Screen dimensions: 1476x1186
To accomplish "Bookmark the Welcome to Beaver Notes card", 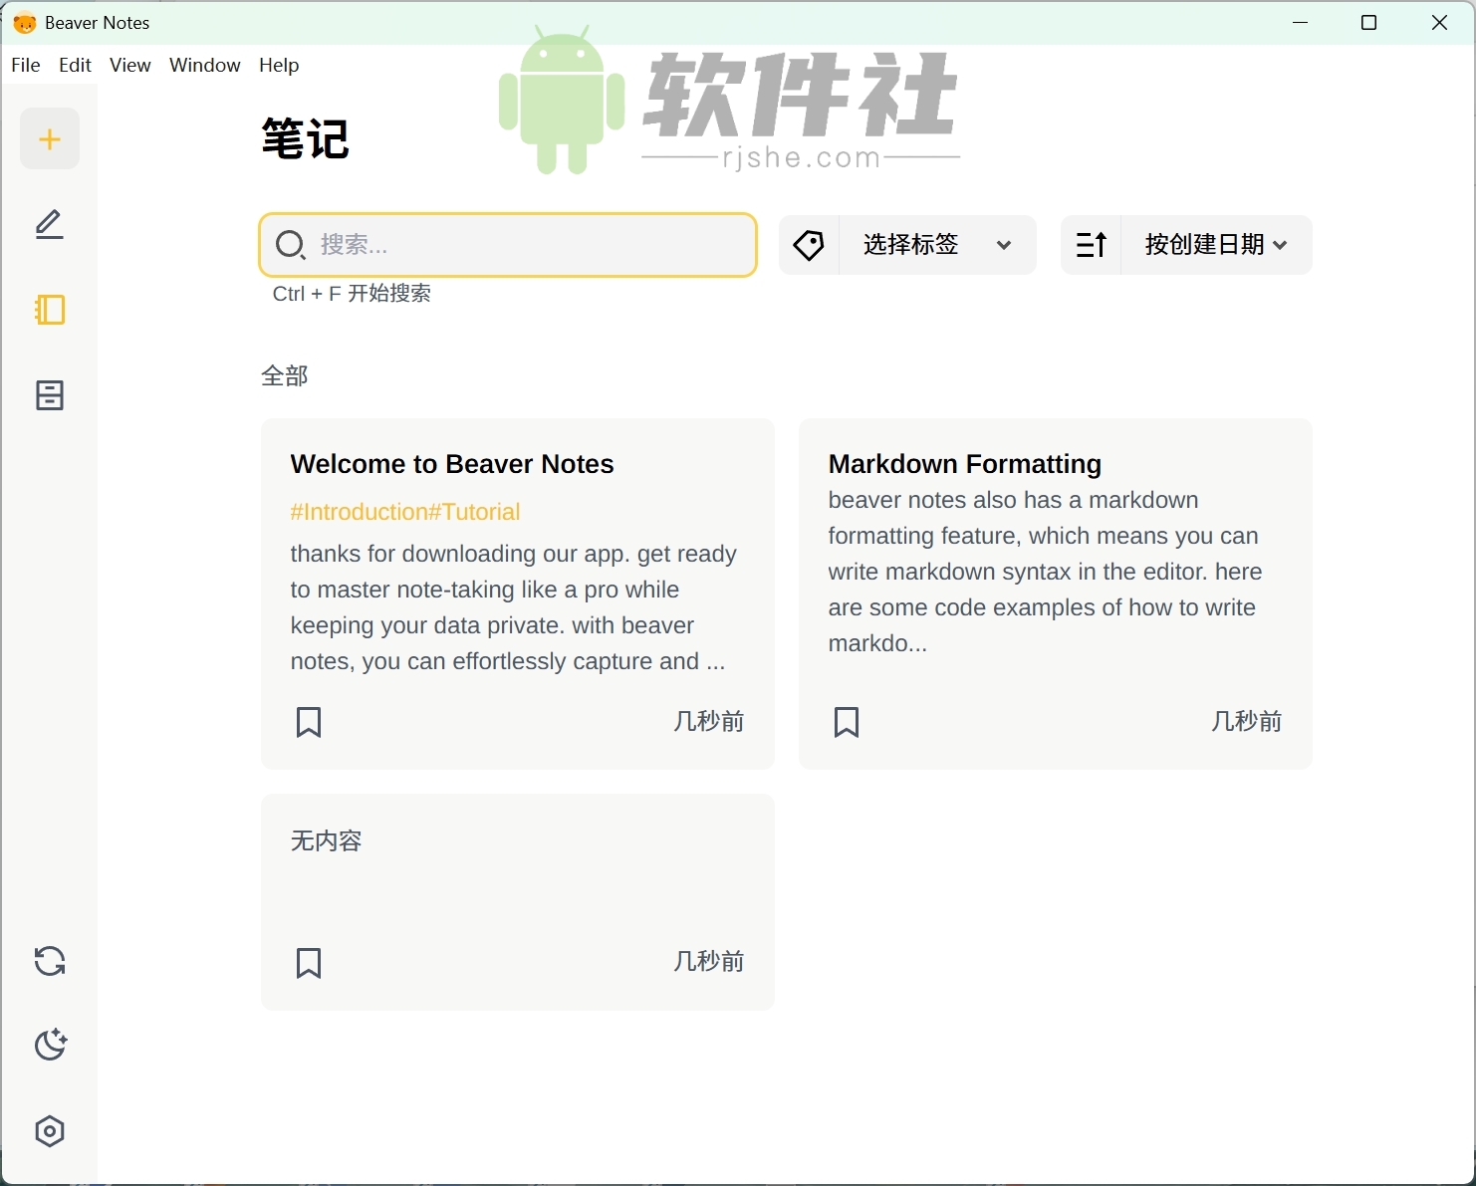I will [x=308, y=722].
